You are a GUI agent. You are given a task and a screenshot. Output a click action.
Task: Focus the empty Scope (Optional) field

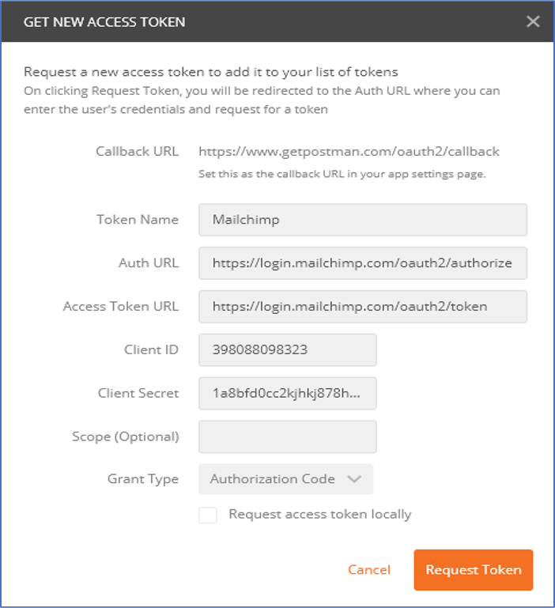point(287,436)
